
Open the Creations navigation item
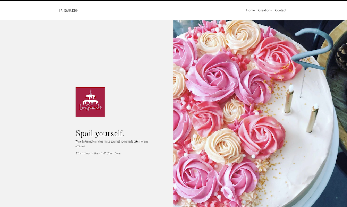pyautogui.click(x=265, y=10)
